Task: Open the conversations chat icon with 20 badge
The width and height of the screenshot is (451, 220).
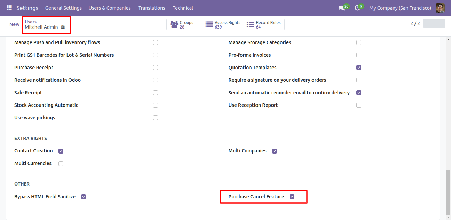Action: tap(342, 8)
